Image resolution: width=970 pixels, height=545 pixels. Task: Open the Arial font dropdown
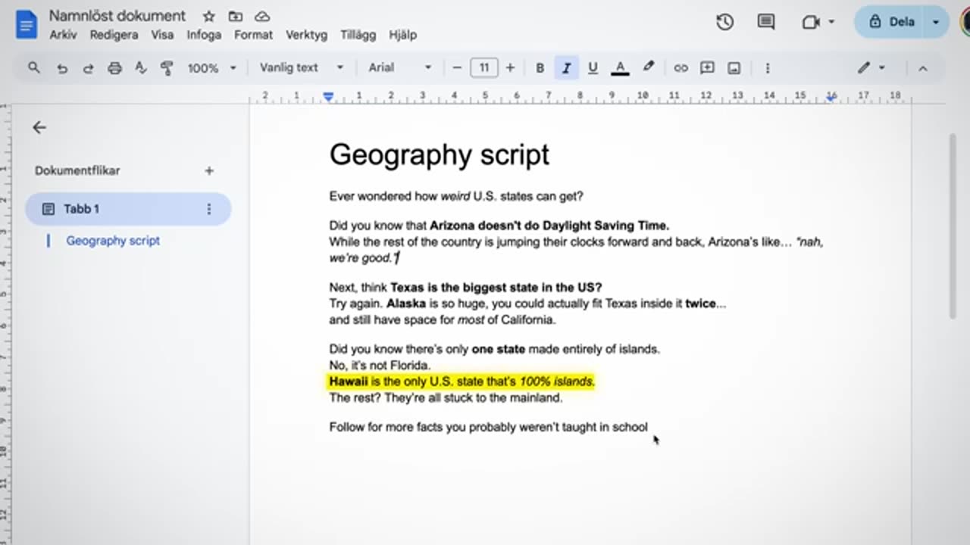(400, 67)
